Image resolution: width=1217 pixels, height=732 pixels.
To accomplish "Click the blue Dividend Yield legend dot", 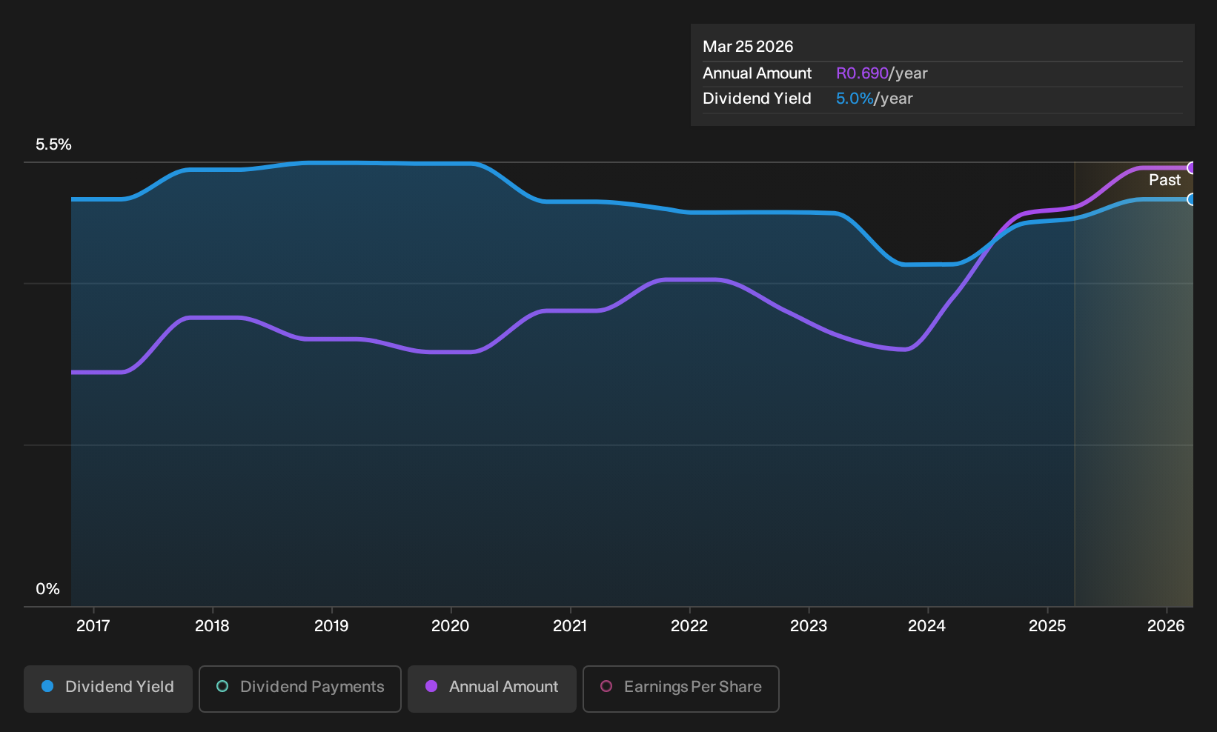I will (x=47, y=686).
